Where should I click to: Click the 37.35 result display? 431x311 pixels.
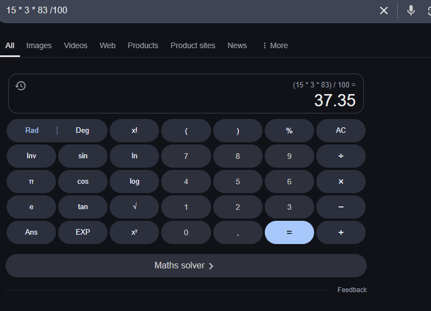pyautogui.click(x=335, y=101)
